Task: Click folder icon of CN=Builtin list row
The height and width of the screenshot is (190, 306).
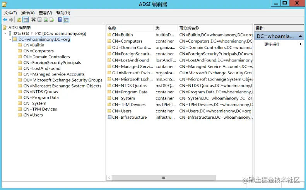Action: tap(109, 35)
